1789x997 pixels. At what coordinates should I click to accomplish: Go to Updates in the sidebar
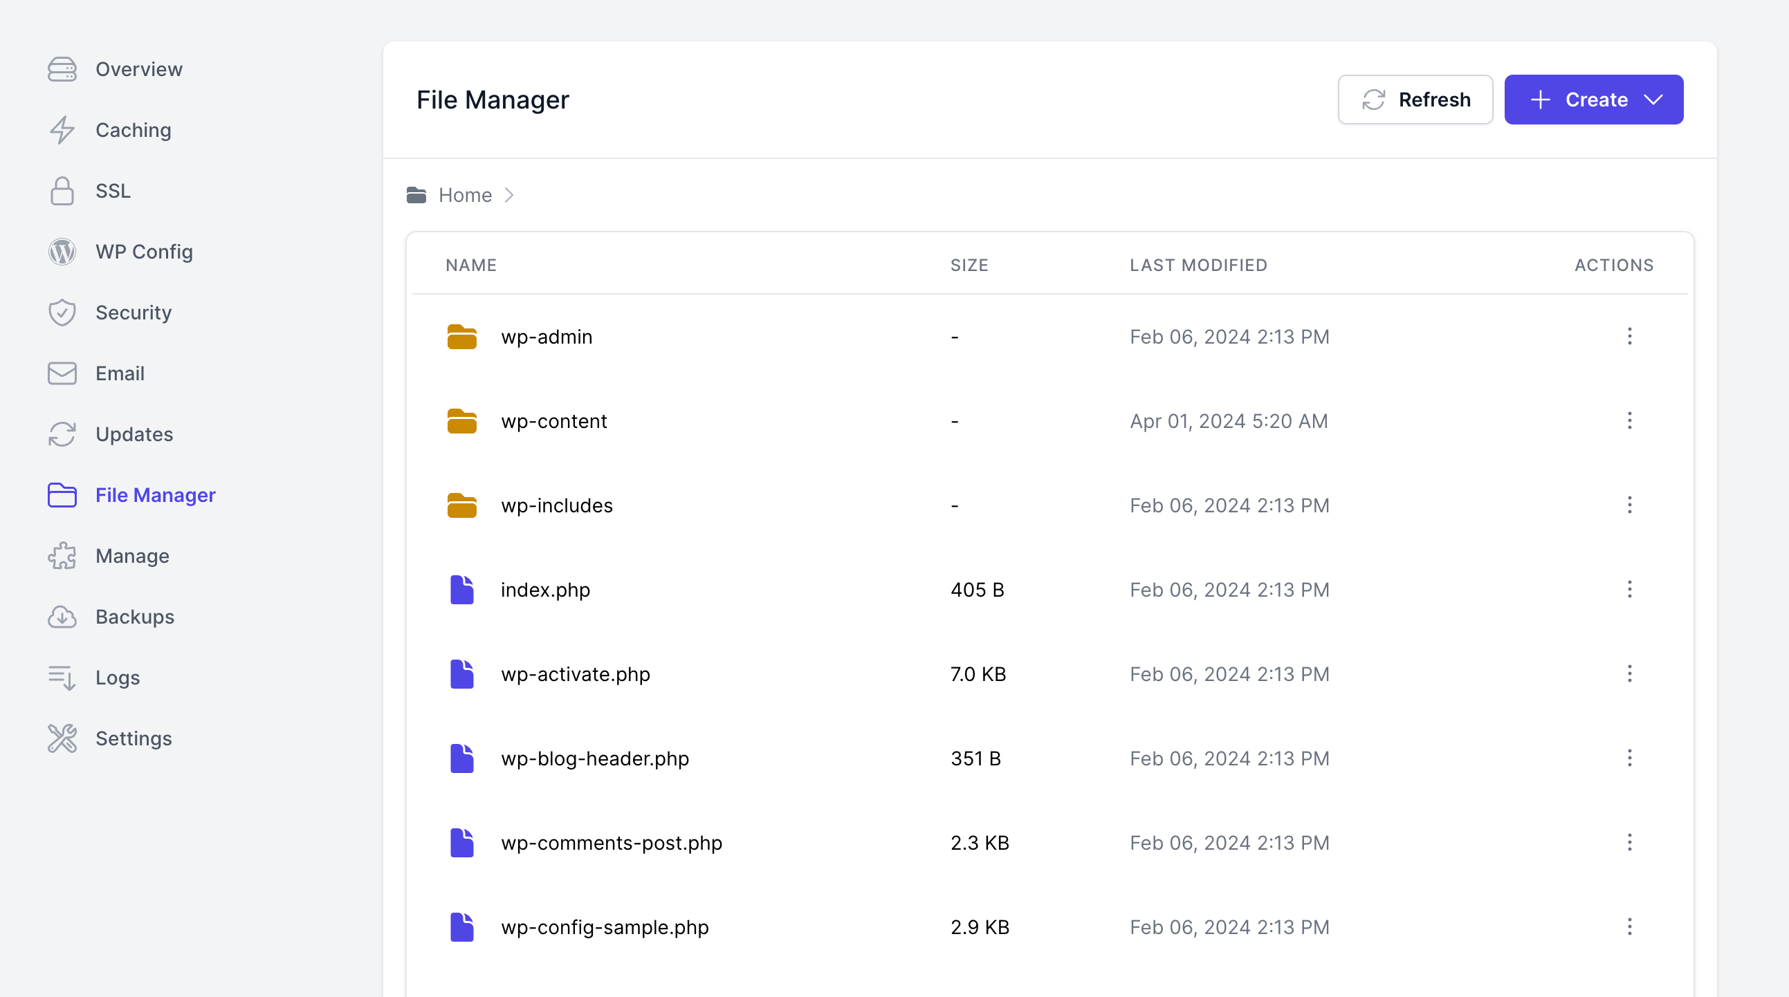[x=134, y=434]
